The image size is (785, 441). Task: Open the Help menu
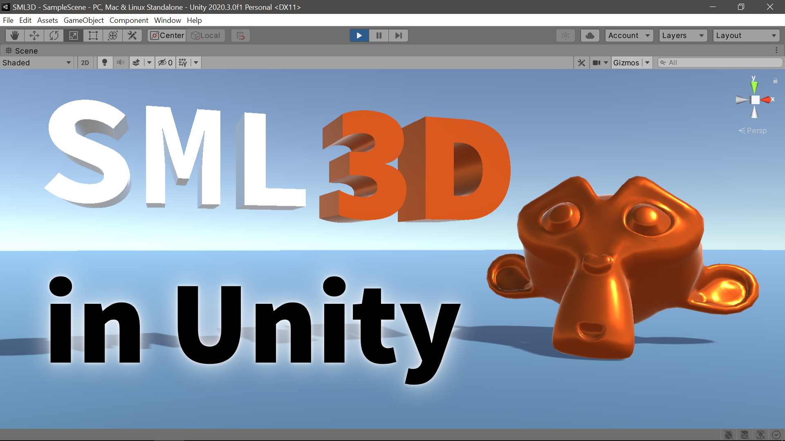click(194, 20)
